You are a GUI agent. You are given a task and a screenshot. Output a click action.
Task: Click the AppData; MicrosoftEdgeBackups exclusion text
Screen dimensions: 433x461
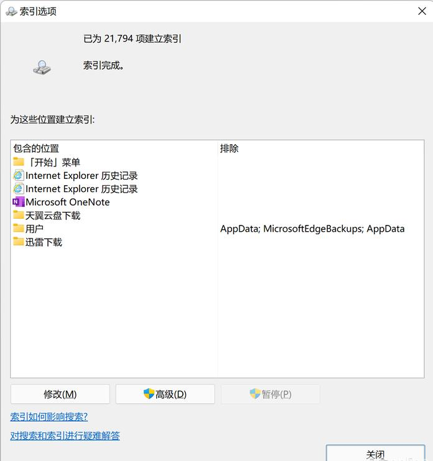[312, 229]
